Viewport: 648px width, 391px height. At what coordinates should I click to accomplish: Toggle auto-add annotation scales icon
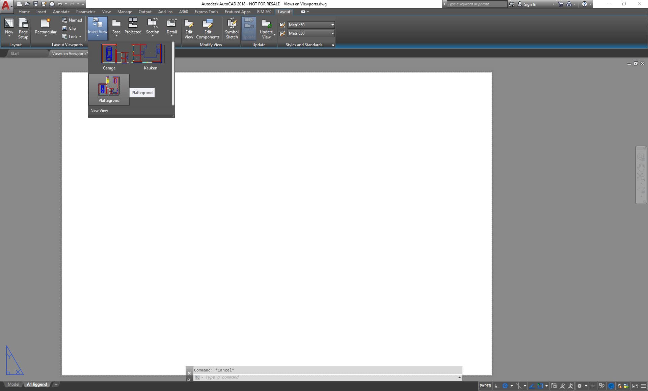point(571,386)
